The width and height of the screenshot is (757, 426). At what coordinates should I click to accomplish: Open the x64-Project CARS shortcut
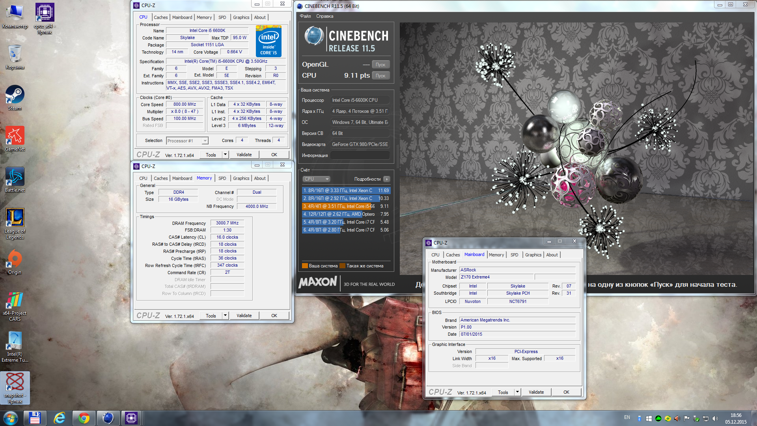(x=15, y=306)
